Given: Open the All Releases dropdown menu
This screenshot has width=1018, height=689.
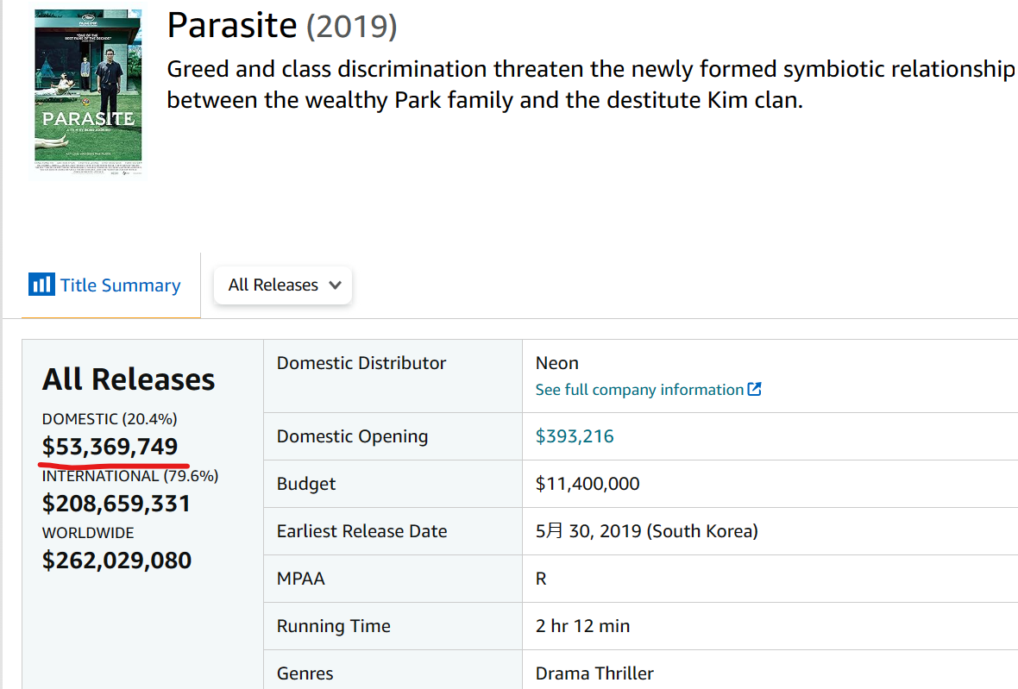Looking at the screenshot, I should coord(283,285).
